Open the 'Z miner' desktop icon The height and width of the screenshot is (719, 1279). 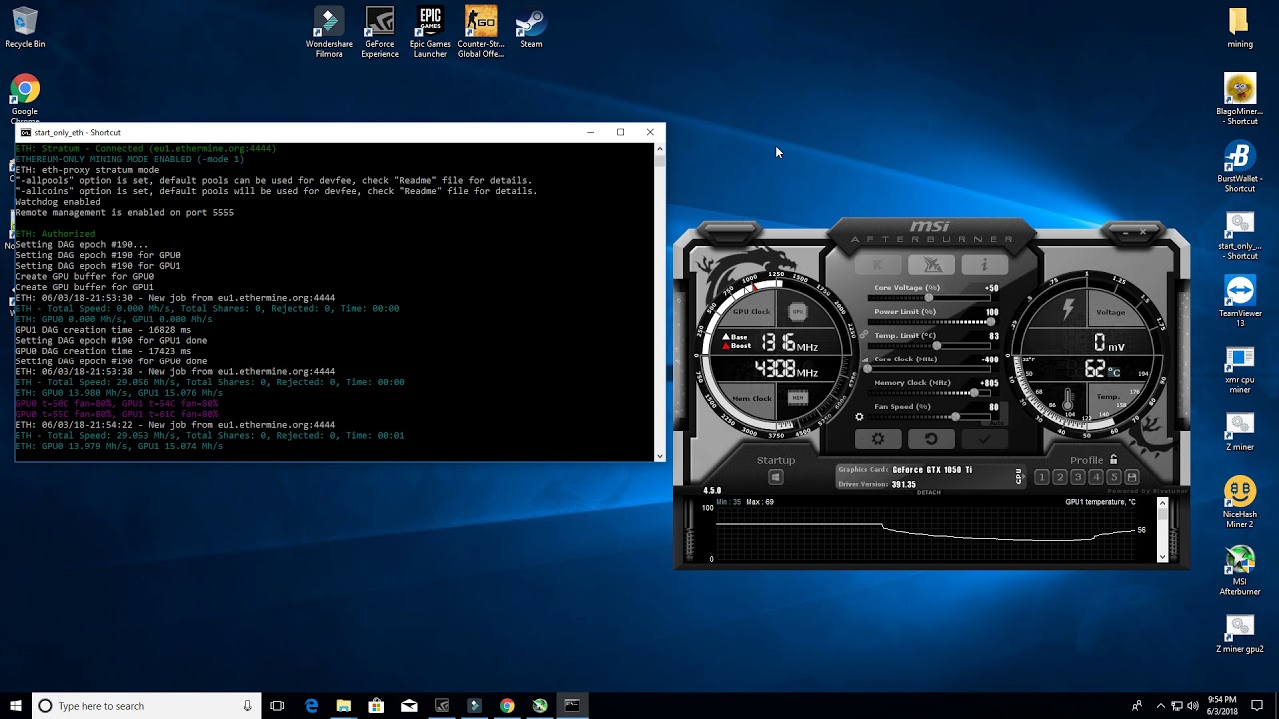click(x=1240, y=430)
